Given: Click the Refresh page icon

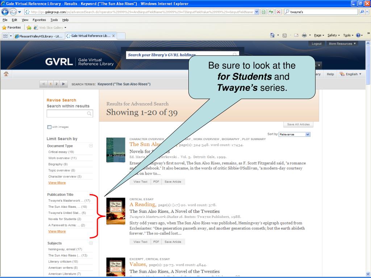Looking at the screenshot, I should point(271,12).
